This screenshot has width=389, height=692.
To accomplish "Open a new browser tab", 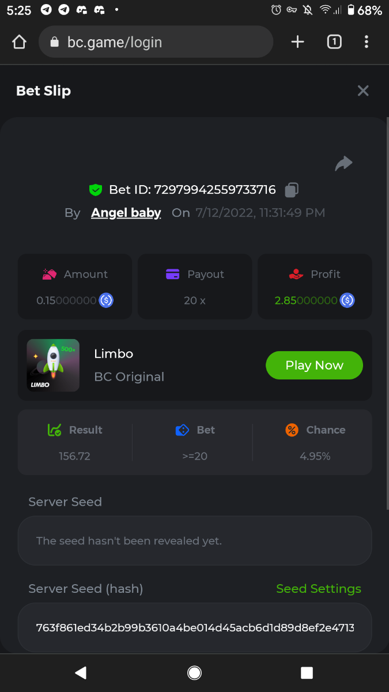I will 297,42.
